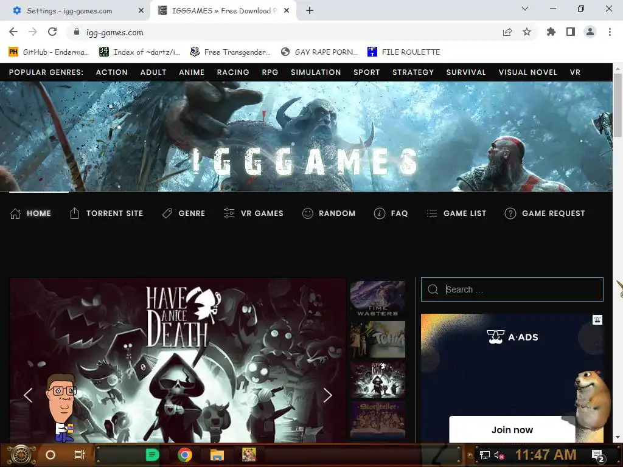Image resolution: width=623 pixels, height=467 pixels.
Task: Open the GAME REQUEST page
Action: point(553,213)
